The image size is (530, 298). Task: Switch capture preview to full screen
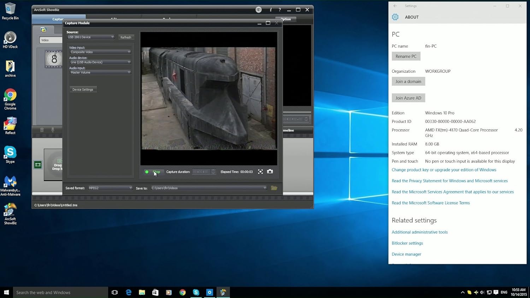(x=260, y=172)
